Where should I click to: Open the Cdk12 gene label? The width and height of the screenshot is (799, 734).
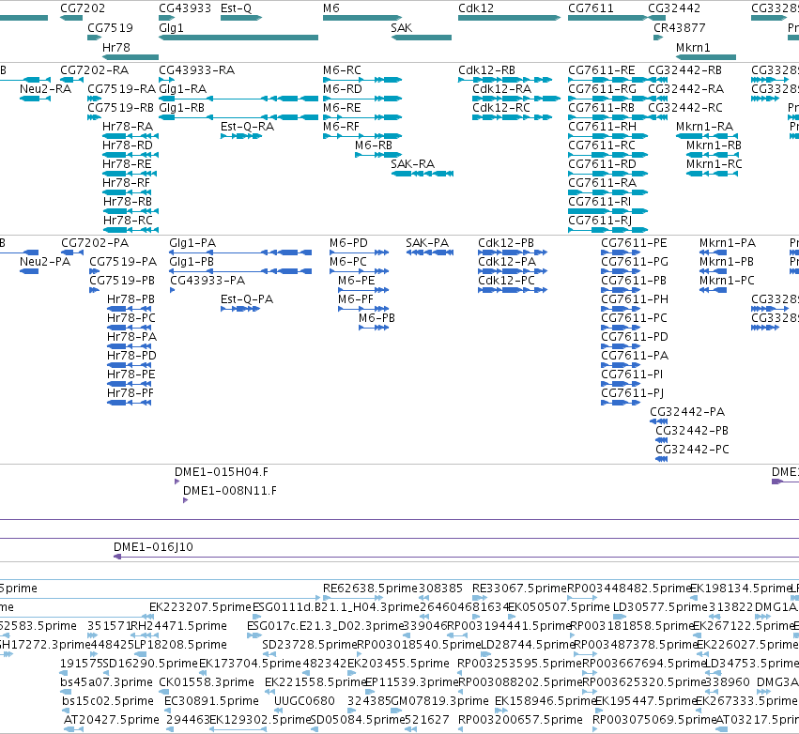475,8
